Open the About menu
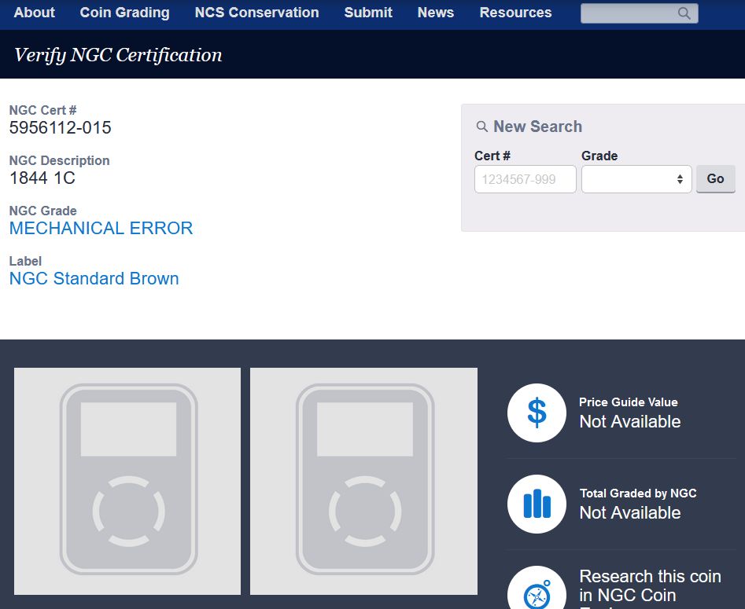The image size is (745, 609). [35, 13]
